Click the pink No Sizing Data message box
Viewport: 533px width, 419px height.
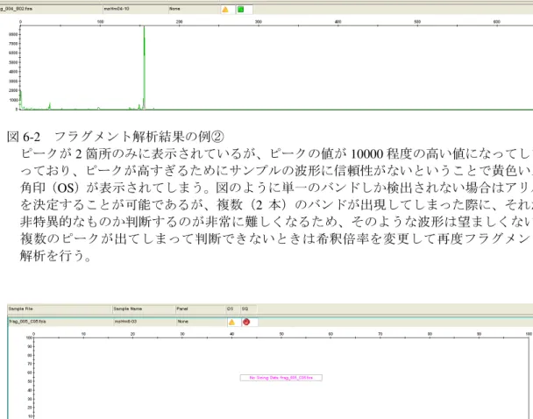281,378
